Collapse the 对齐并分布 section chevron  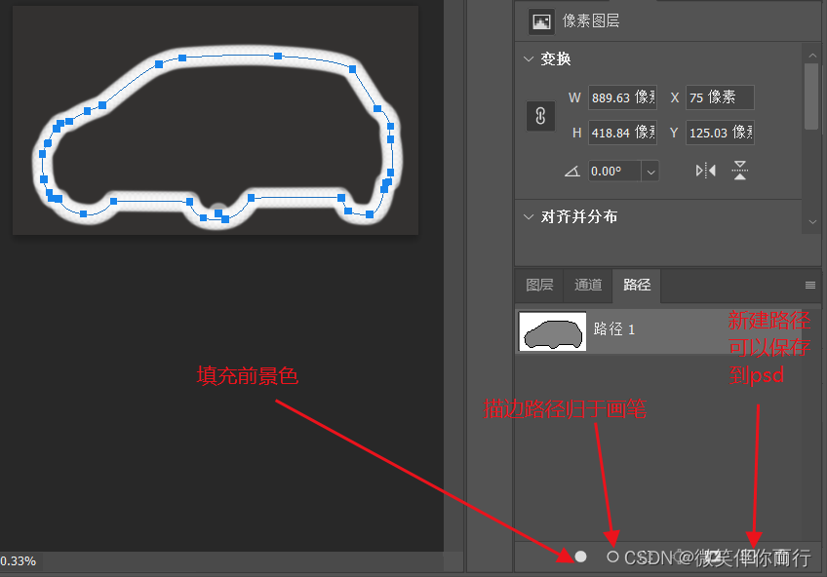coord(529,216)
